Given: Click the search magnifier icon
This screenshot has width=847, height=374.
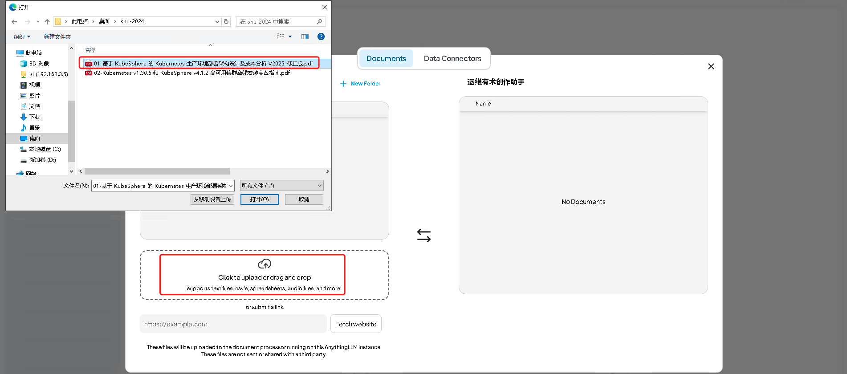Looking at the screenshot, I should tap(319, 21).
